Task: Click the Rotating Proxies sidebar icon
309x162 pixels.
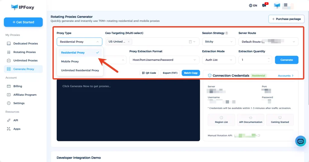Action: [9, 52]
